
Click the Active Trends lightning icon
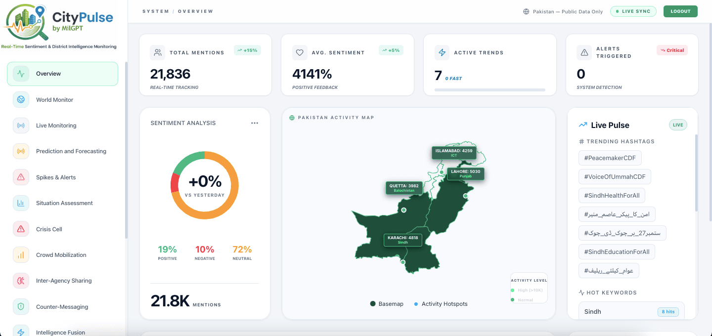(x=442, y=52)
